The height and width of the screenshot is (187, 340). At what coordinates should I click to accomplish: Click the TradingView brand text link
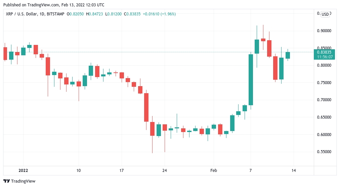(23, 181)
